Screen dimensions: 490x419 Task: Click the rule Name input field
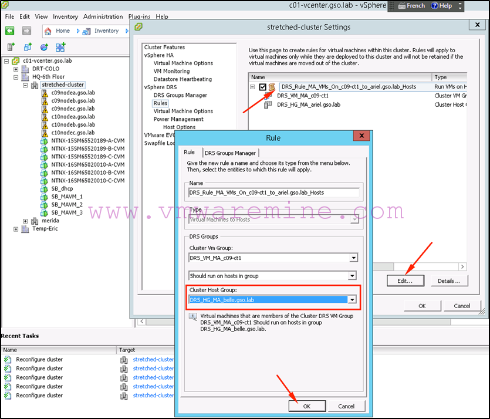273,192
